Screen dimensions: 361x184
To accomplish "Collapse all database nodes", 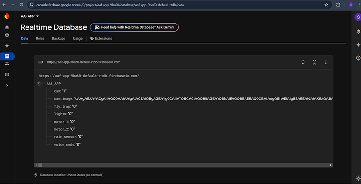I will [x=314, y=62].
